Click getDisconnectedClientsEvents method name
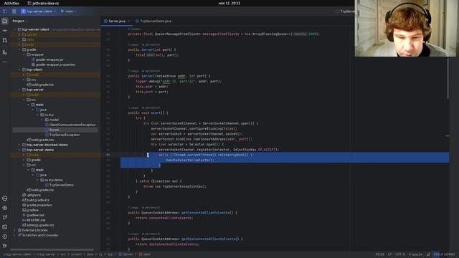This screenshot has height=258, width=459. point(208,239)
